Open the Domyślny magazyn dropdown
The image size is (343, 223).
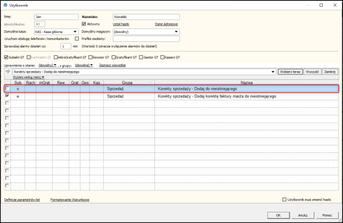[176, 32]
